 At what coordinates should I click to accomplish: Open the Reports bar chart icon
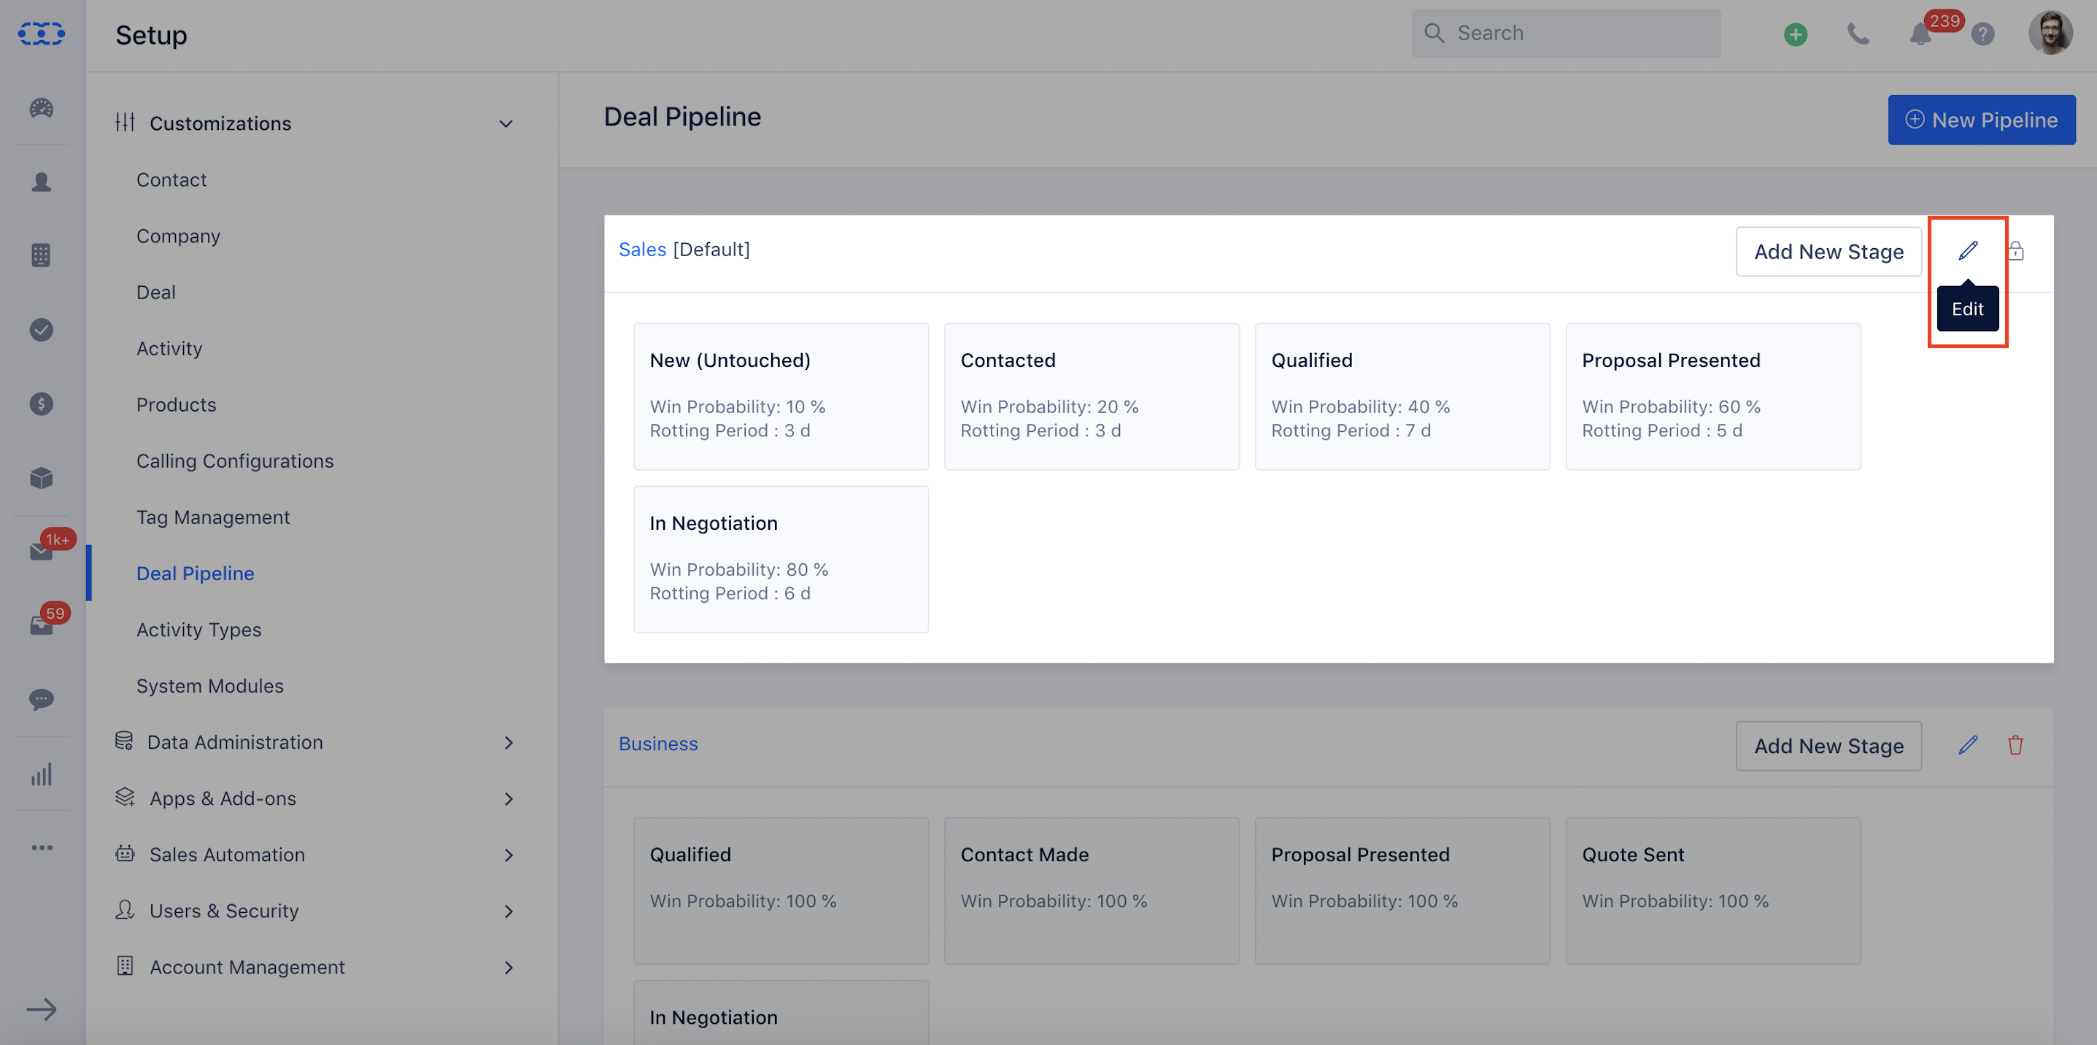(42, 774)
